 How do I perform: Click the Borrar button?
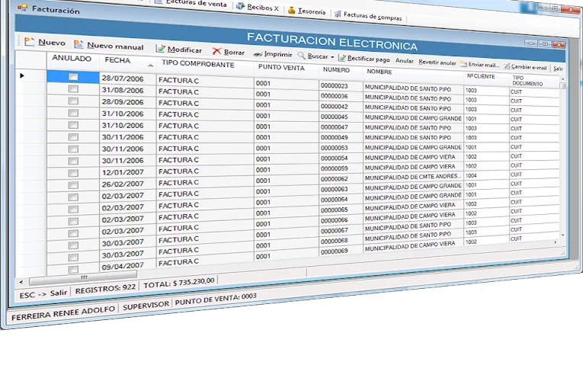[229, 52]
